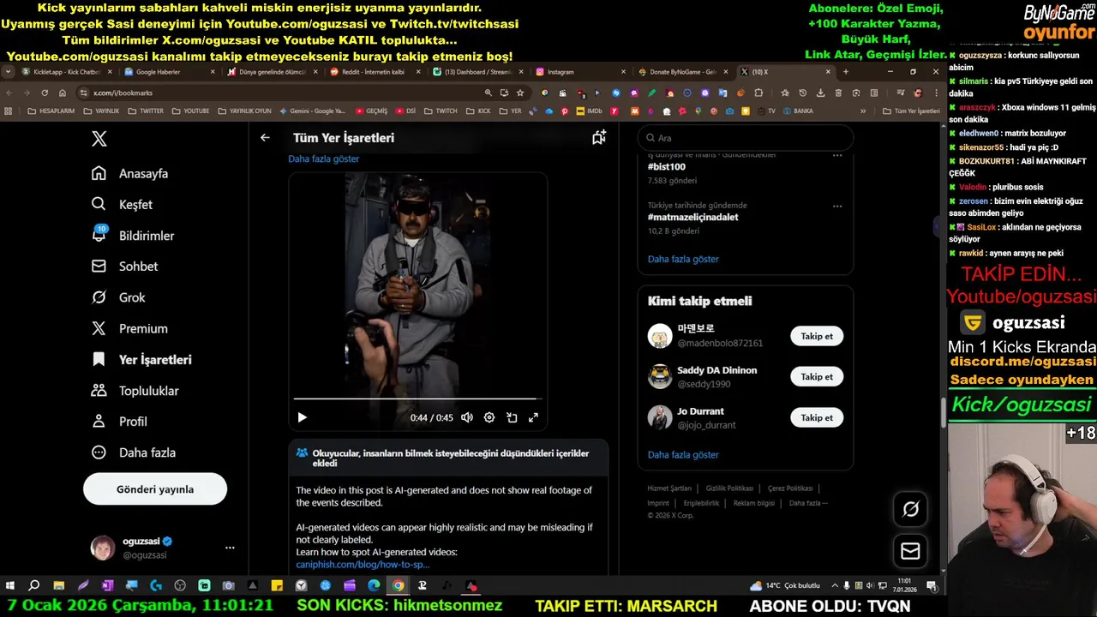Open the TWITCH bookmarks folder
Viewport: 1097px width, 617px height.
tap(441, 111)
